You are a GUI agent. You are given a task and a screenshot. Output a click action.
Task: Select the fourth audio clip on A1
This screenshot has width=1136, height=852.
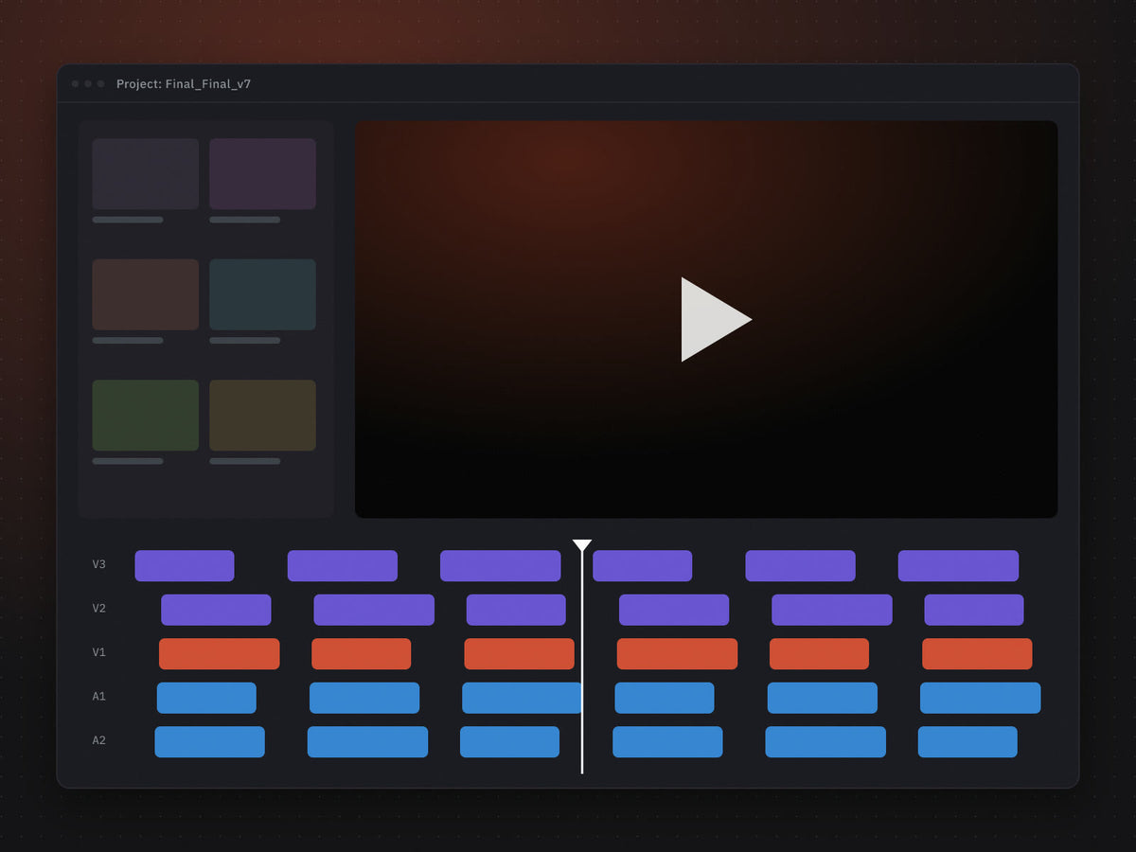pyautogui.click(x=665, y=698)
